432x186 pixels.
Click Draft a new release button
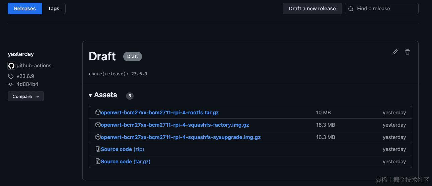312,9
